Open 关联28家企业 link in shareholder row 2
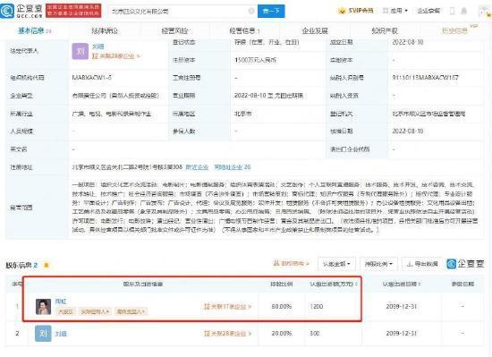The height and width of the screenshot is (357, 492). click(227, 334)
